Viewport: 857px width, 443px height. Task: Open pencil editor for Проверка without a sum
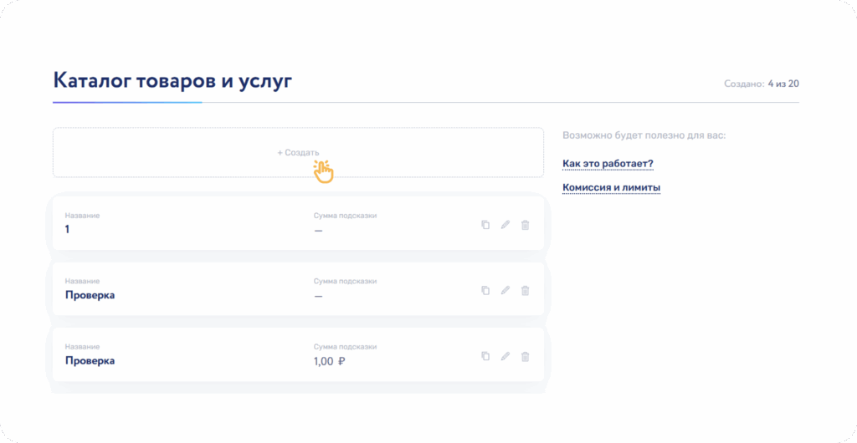click(x=505, y=290)
